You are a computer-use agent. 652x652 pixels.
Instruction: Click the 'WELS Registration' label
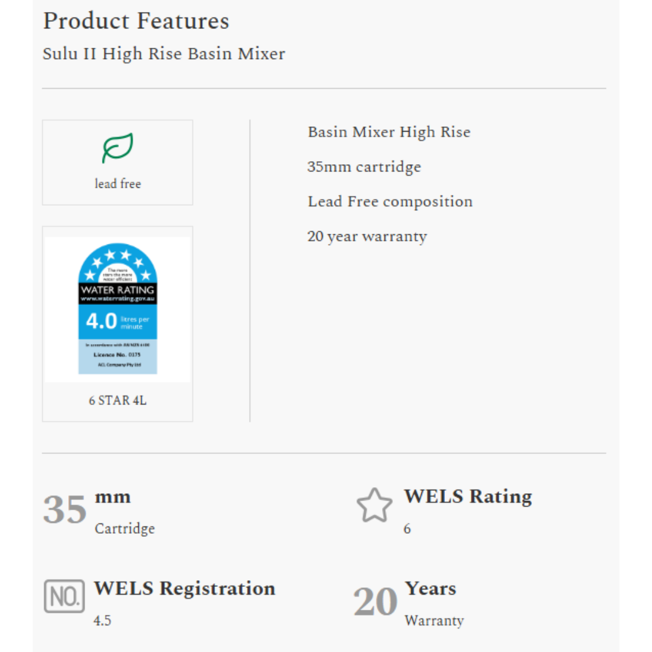pyautogui.click(x=185, y=589)
